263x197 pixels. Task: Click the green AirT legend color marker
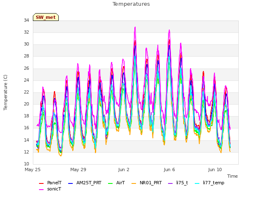tap(111, 183)
